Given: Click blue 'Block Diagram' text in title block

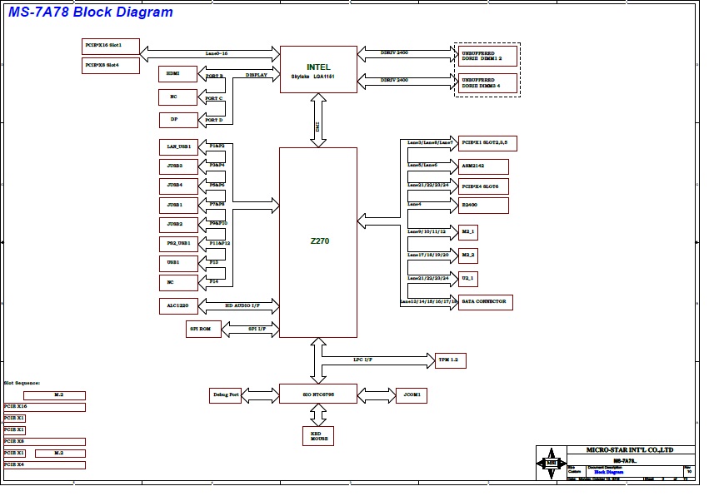Looking at the screenshot, I should (x=609, y=472).
